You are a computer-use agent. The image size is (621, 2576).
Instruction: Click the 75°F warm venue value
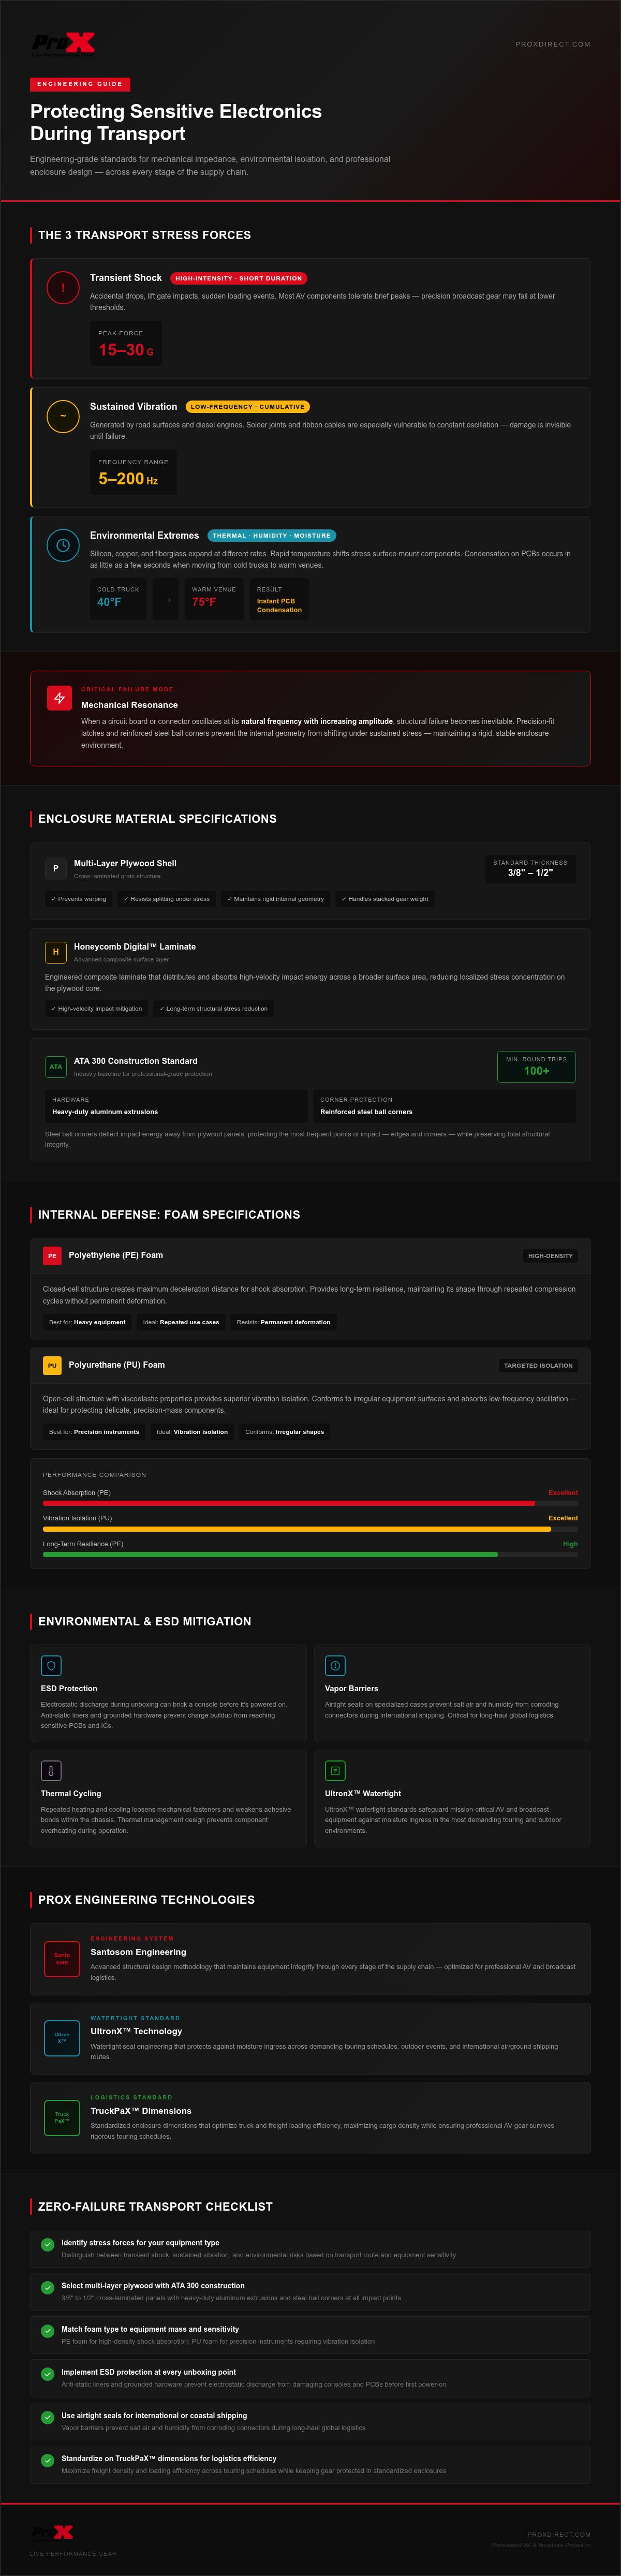coord(204,602)
